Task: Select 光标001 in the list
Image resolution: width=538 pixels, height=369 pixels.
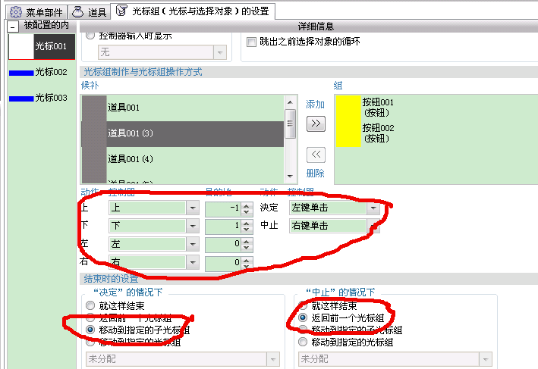Action: [x=42, y=46]
